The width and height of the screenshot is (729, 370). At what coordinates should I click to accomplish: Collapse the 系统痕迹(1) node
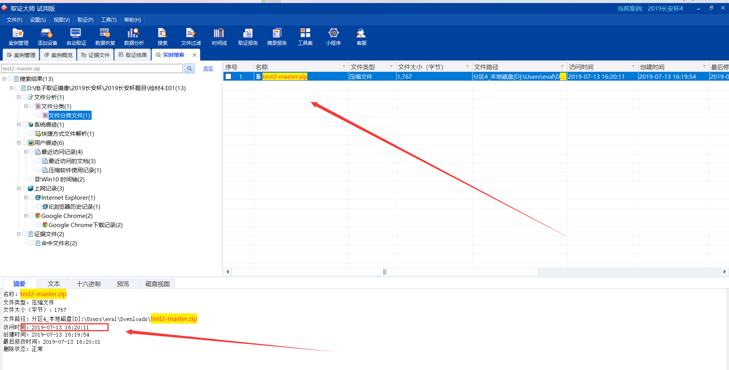(19, 124)
